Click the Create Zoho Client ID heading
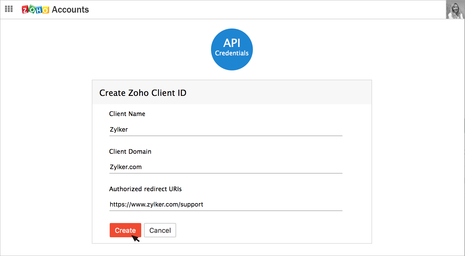The image size is (465, 256). (143, 93)
